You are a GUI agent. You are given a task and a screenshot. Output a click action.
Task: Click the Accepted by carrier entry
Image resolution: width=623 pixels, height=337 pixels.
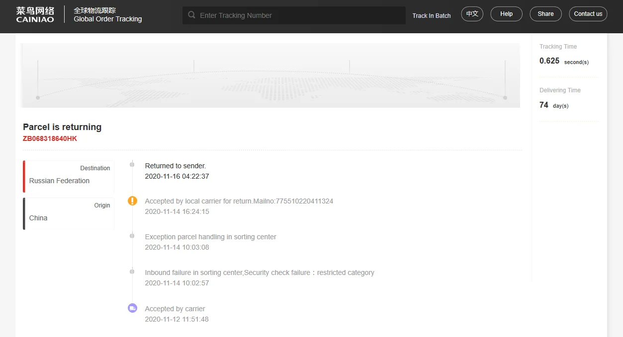click(x=175, y=309)
